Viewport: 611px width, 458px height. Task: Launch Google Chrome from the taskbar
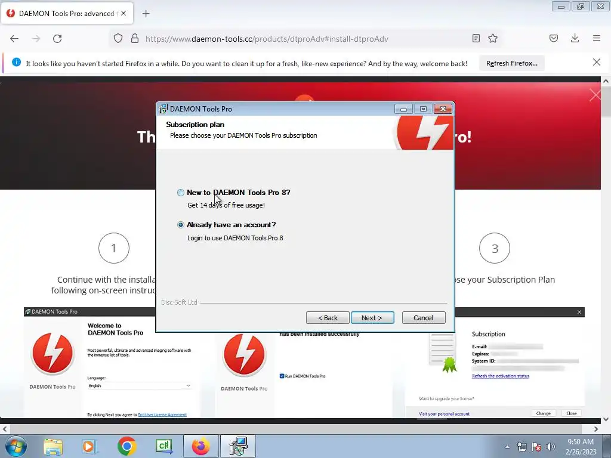click(x=126, y=447)
